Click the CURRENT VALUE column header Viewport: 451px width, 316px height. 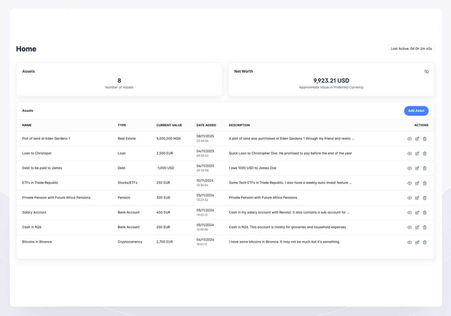(x=169, y=125)
